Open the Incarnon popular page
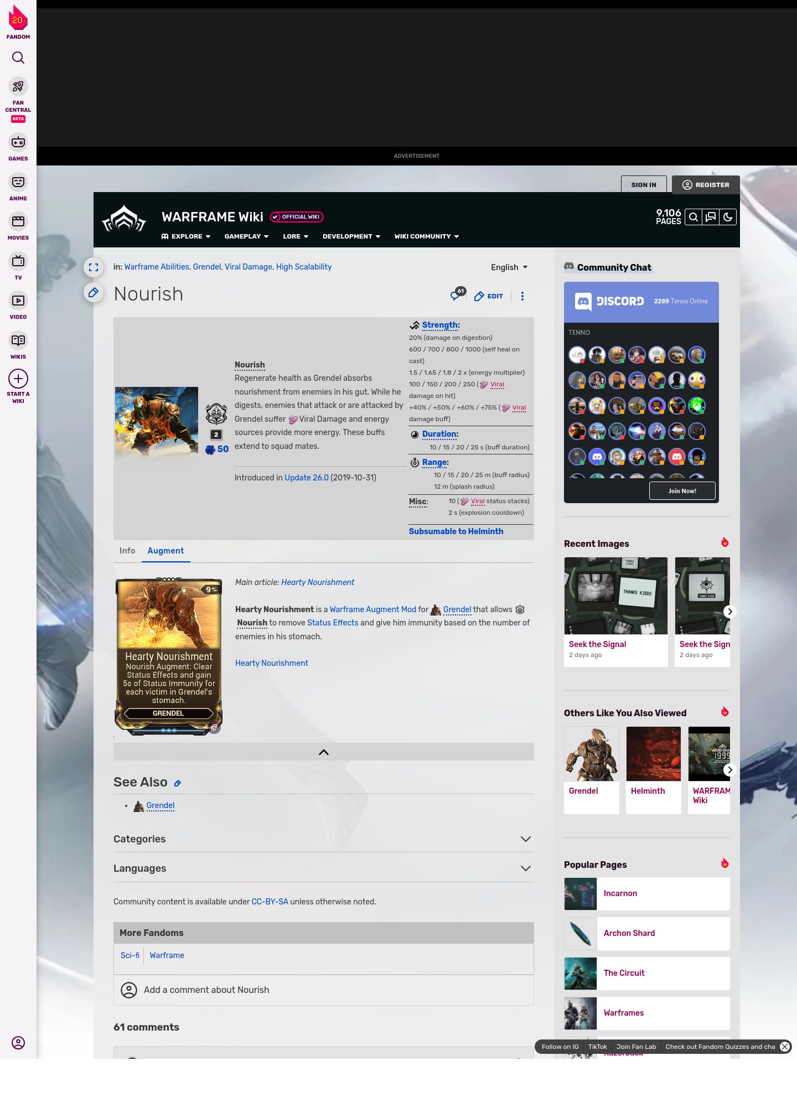Viewport: 797px width, 1107px height. [647, 894]
